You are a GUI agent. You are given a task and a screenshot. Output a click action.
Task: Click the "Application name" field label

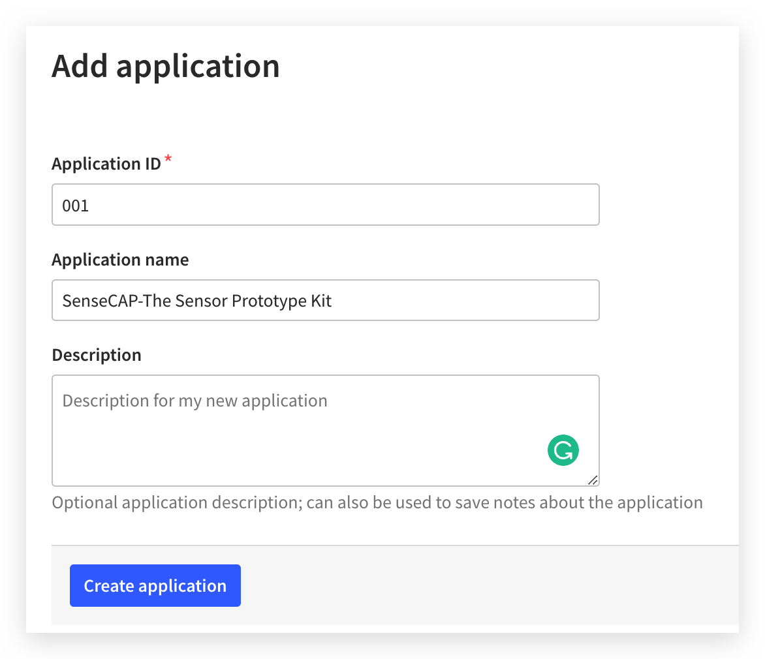pos(120,260)
